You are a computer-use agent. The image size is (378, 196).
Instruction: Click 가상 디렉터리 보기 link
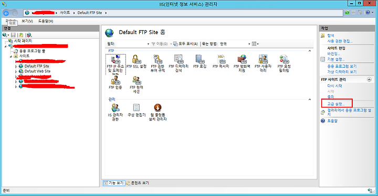click(342, 72)
